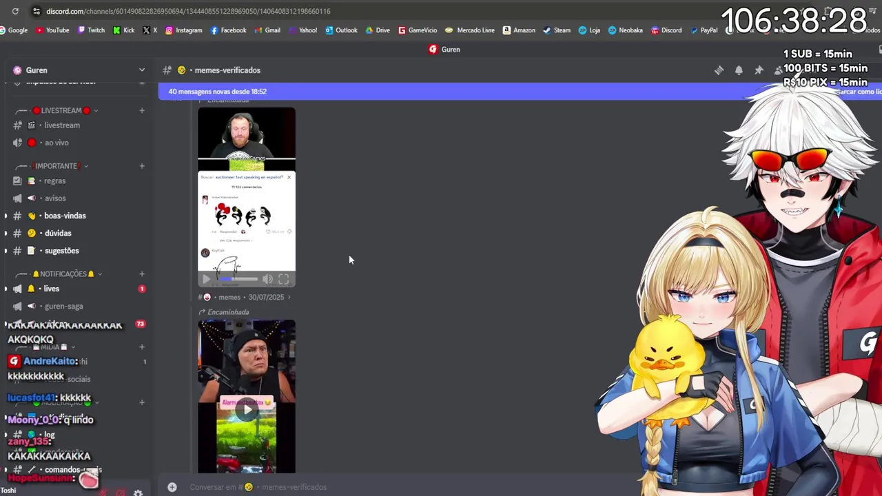Click the memes-verificados channel title

(227, 70)
